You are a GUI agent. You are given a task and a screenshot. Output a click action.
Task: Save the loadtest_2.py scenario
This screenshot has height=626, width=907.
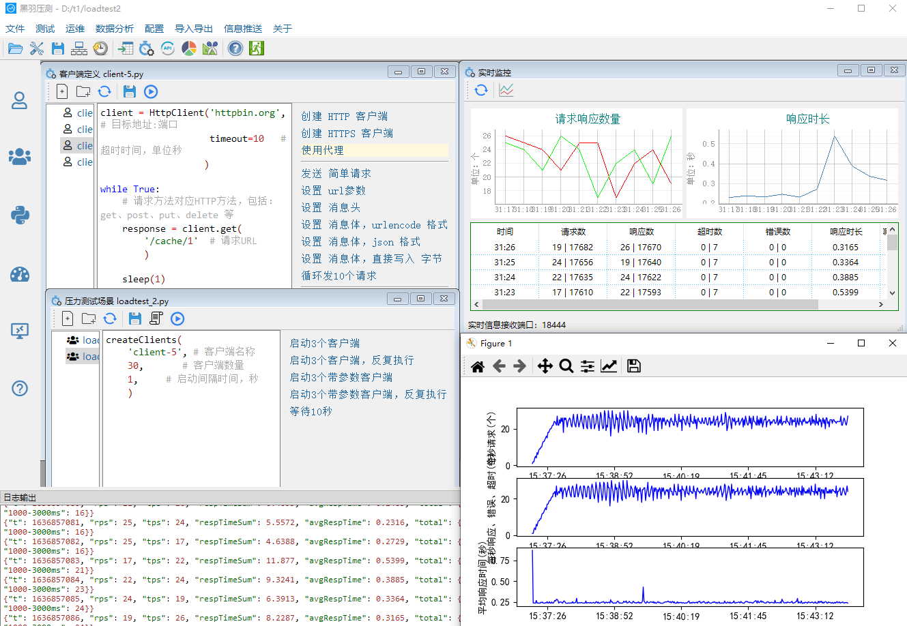(x=135, y=318)
